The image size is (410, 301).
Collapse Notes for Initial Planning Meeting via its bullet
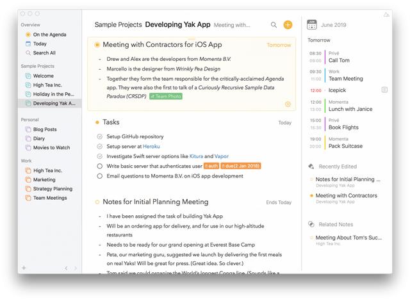tap(97, 202)
